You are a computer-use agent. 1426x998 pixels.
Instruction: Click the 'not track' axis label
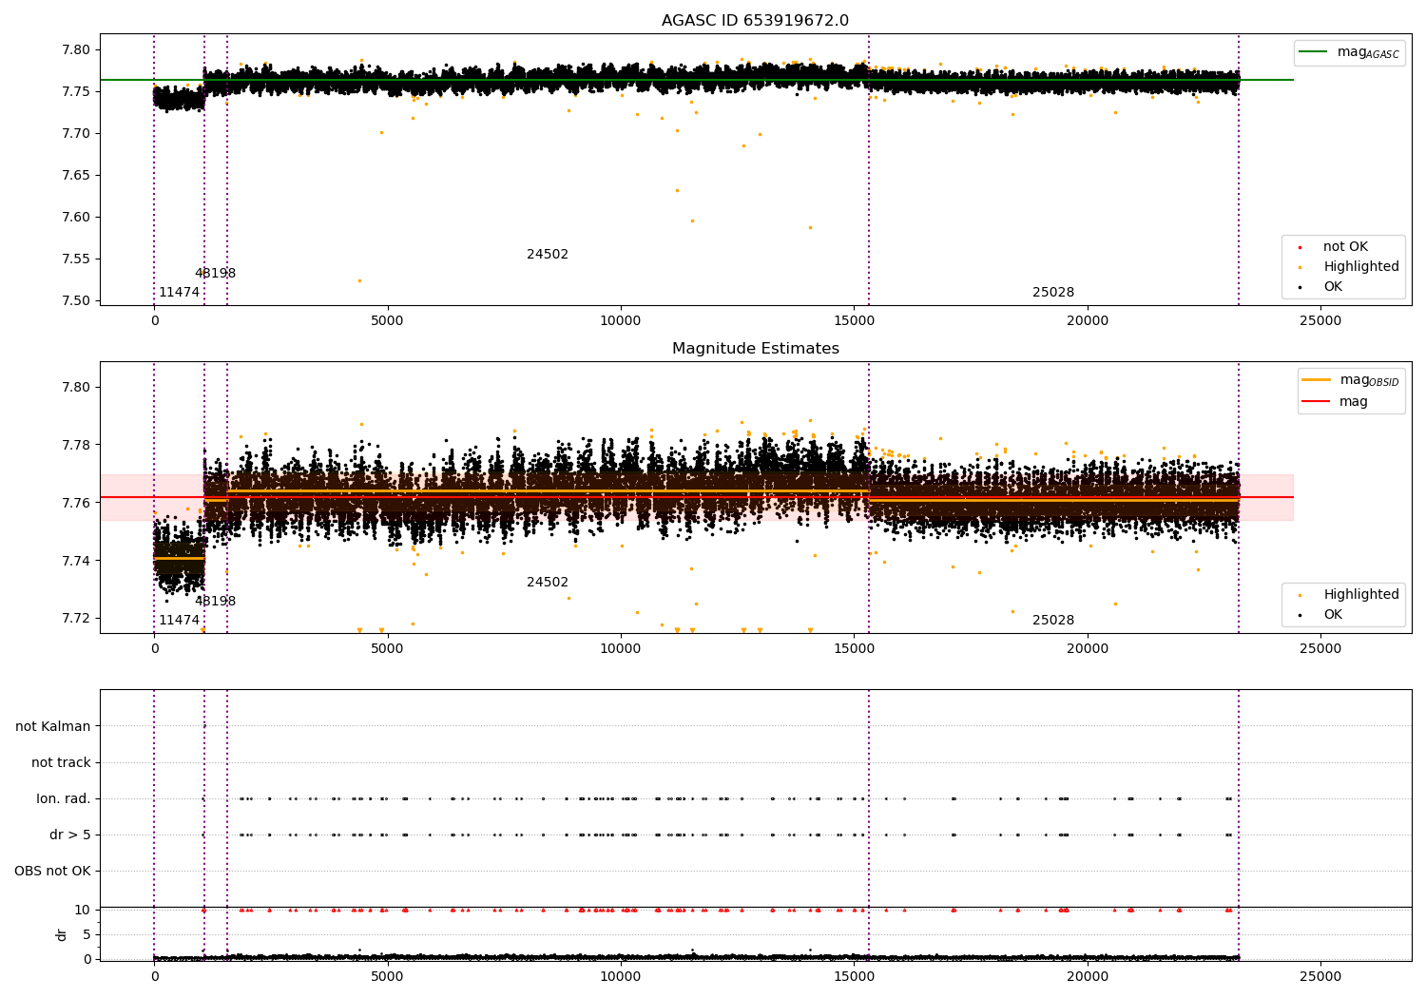click(x=61, y=763)
